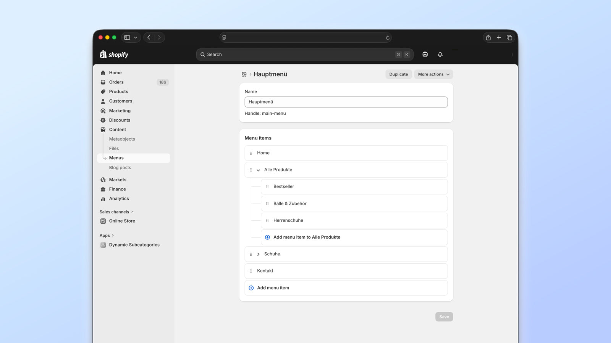The width and height of the screenshot is (611, 343).
Task: Open the Customers section
Action: 121,101
